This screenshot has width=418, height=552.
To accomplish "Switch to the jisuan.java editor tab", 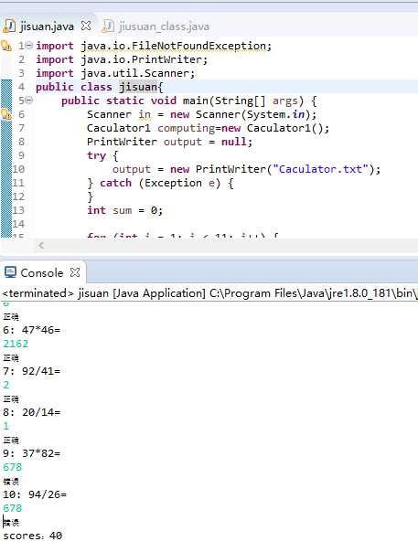I will coord(47,27).
